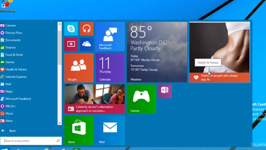
Task: Click the Games controller icon in list
Action: pos(2,62)
